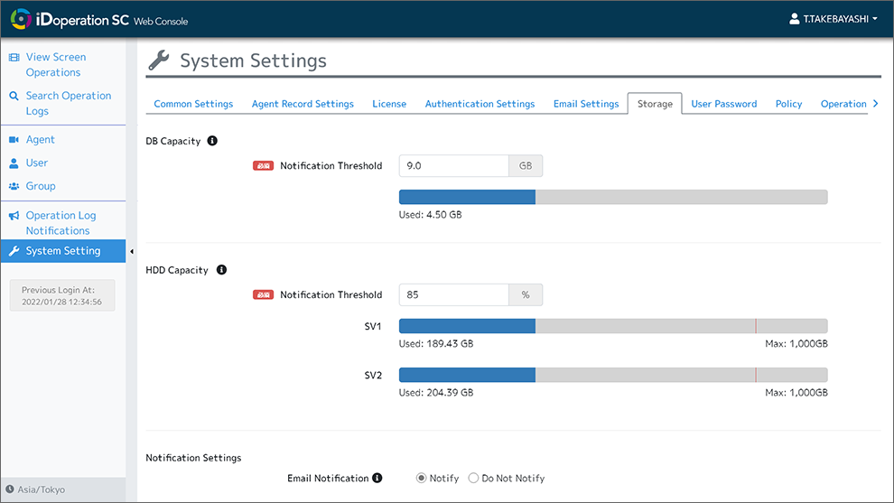
Task: Click the 'Used: 4.50 GB' text
Action: click(x=431, y=215)
